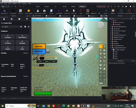The height and width of the screenshot is (108, 136).
Task: Start playtest with the Play button
Action: tap(12, 6)
